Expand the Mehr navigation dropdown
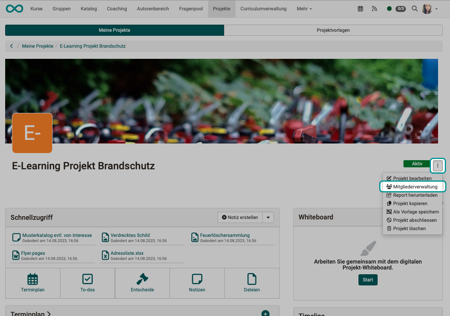Image resolution: width=450 pixels, height=316 pixels. tap(304, 8)
